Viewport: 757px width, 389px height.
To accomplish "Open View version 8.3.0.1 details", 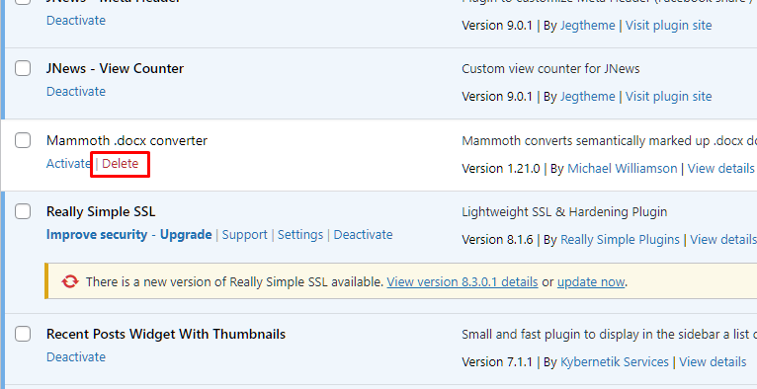I will (463, 282).
